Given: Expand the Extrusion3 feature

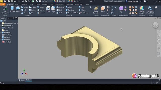Looking at the screenshot, I should [x=1, y=40].
